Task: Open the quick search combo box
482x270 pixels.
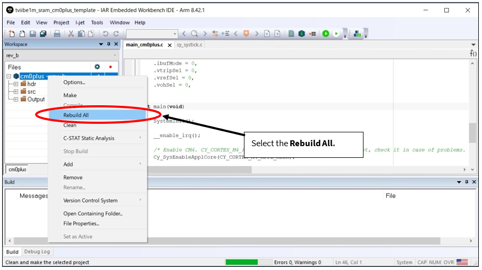Action: click(x=152, y=33)
